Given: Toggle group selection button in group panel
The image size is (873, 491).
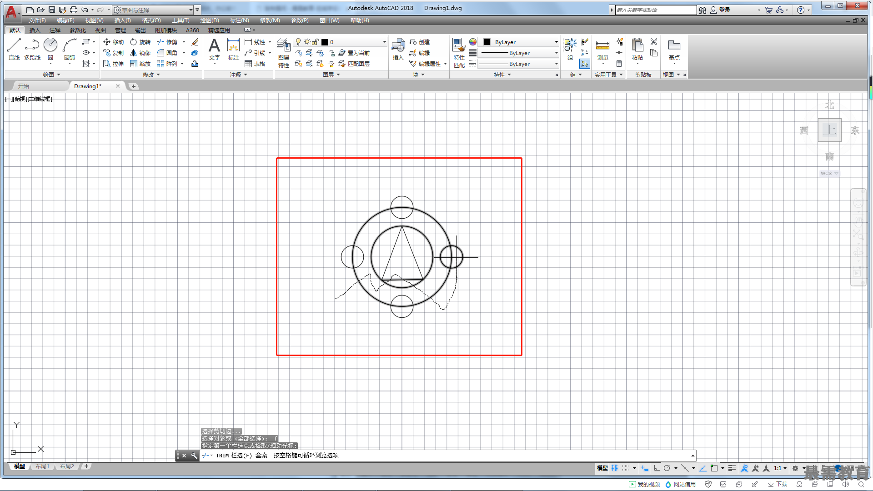Looking at the screenshot, I should tap(585, 64).
